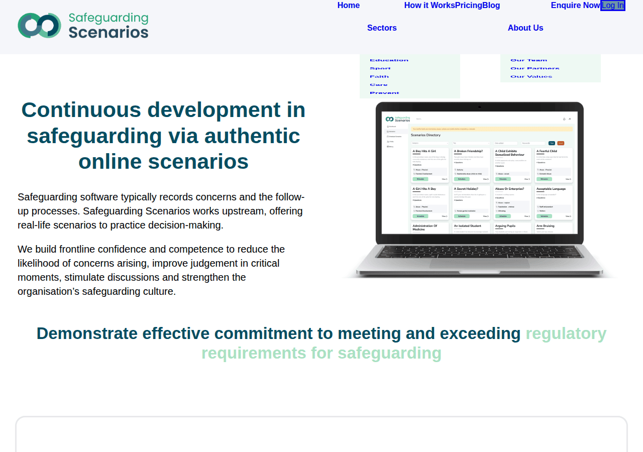Open the Pricing page
This screenshot has height=452, width=643.
pyautogui.click(x=469, y=6)
